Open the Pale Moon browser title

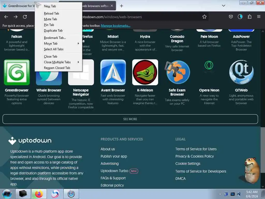(x=209, y=37)
